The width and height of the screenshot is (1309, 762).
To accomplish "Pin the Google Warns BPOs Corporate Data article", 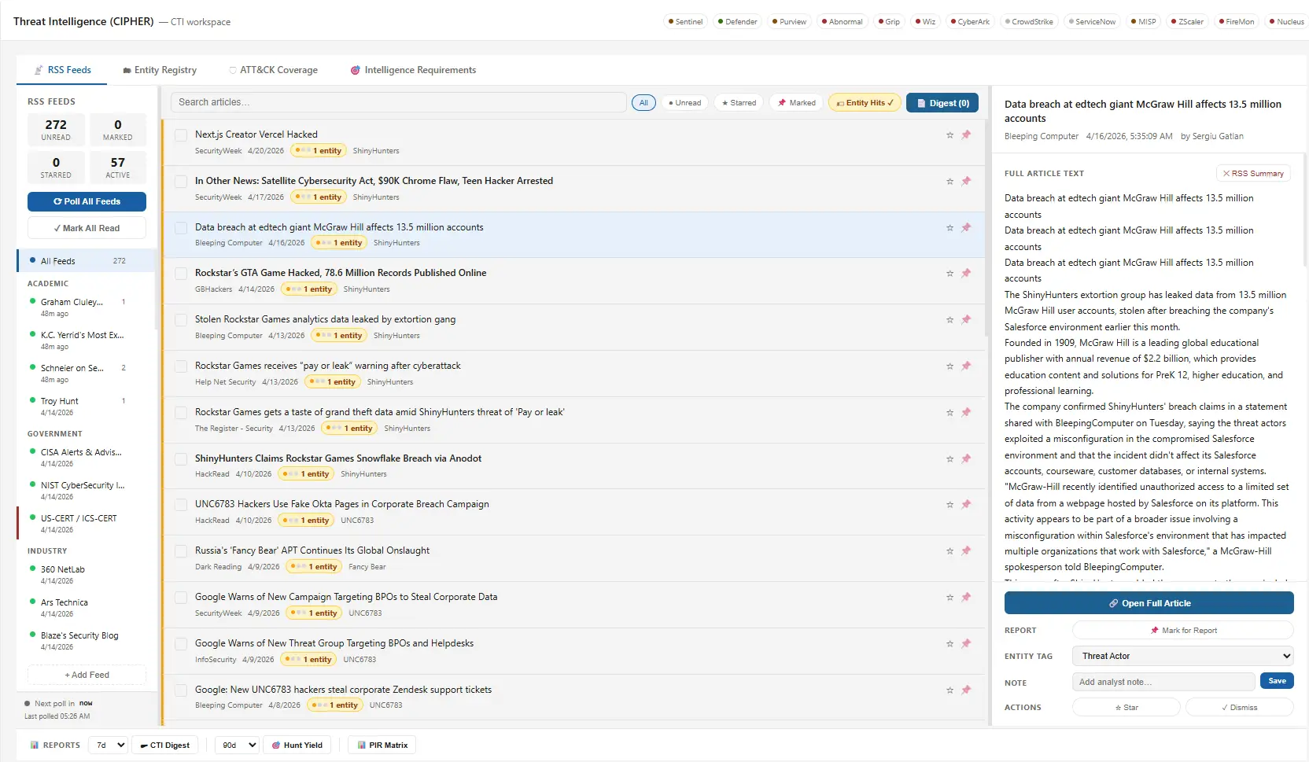I will pyautogui.click(x=966, y=597).
